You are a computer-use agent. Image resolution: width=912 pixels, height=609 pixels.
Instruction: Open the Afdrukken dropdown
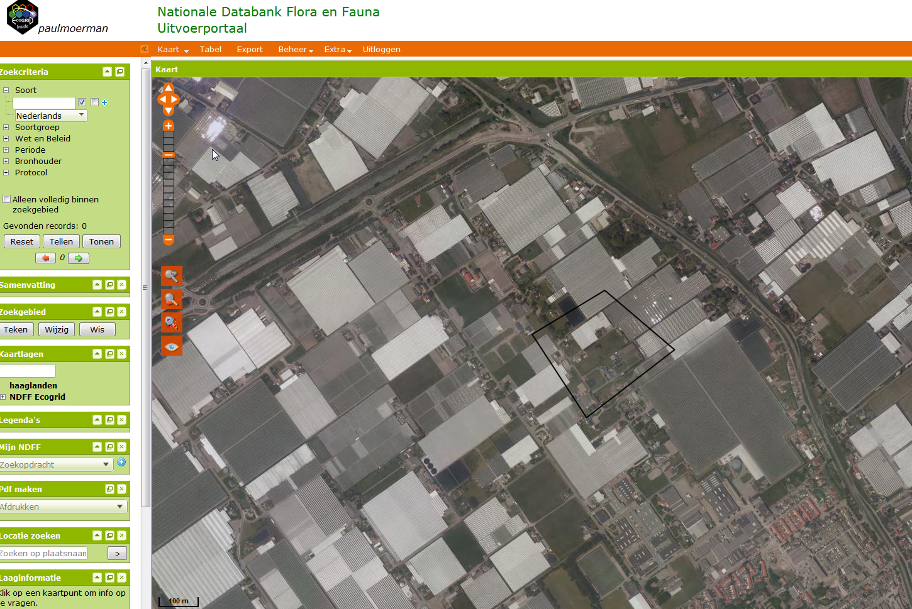point(63,507)
